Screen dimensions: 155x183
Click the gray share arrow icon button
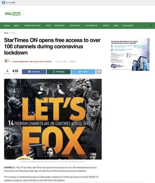point(99,72)
